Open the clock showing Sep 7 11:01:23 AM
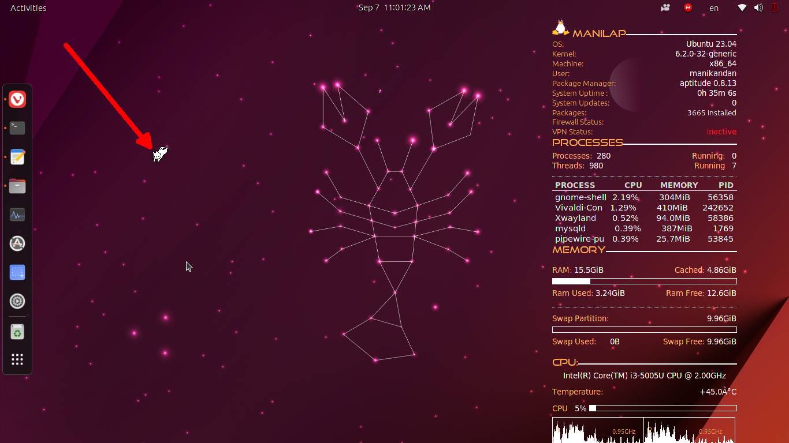The width and height of the screenshot is (789, 443). click(394, 7)
